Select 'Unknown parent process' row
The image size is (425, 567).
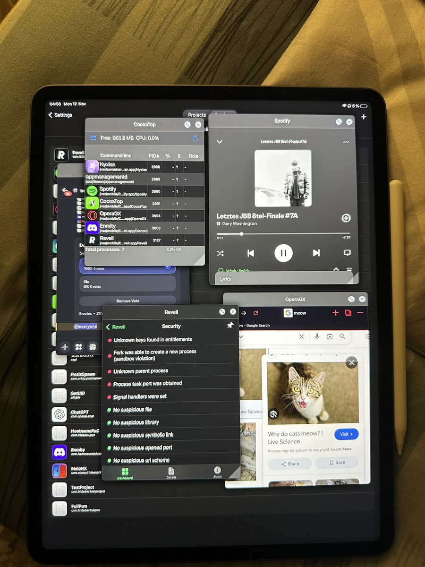click(172, 371)
